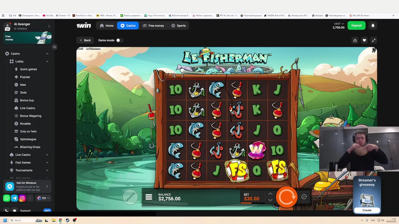Image resolution: width=399 pixels, height=224 pixels.
Task: Open Live Casino under Lobby
Action: coord(27,108)
